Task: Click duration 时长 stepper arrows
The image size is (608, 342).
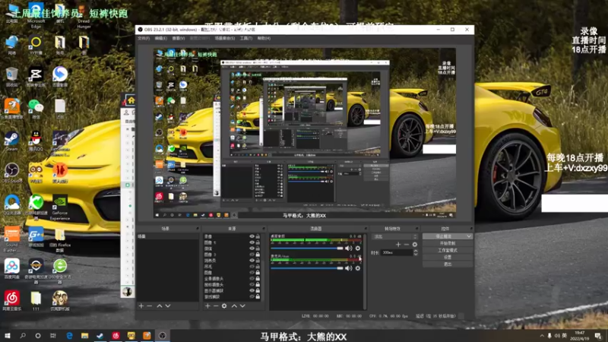Action: point(415,252)
